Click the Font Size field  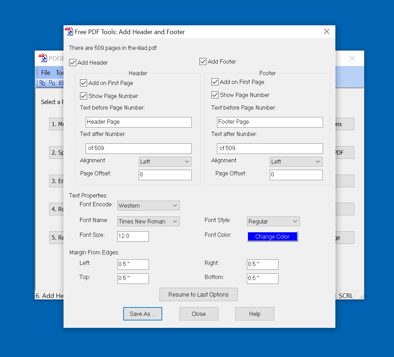pyautogui.click(x=133, y=236)
